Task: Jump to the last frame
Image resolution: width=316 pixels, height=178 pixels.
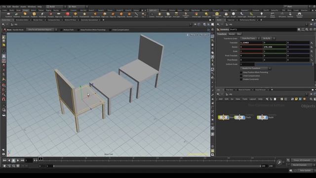Action: pos(22,160)
